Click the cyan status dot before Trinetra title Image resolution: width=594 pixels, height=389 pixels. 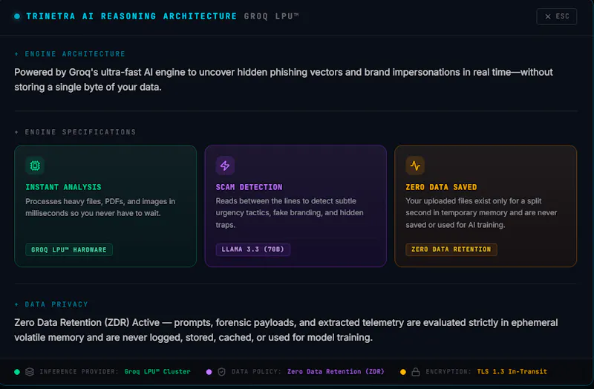pyautogui.click(x=17, y=16)
